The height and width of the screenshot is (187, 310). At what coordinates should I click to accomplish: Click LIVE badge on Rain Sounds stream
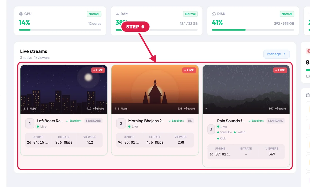[280, 70]
